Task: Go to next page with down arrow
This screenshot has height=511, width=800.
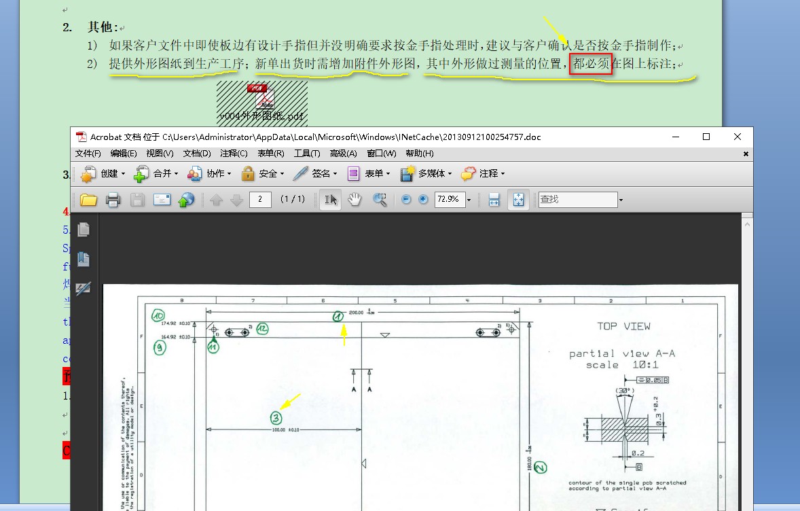Action: point(237,200)
